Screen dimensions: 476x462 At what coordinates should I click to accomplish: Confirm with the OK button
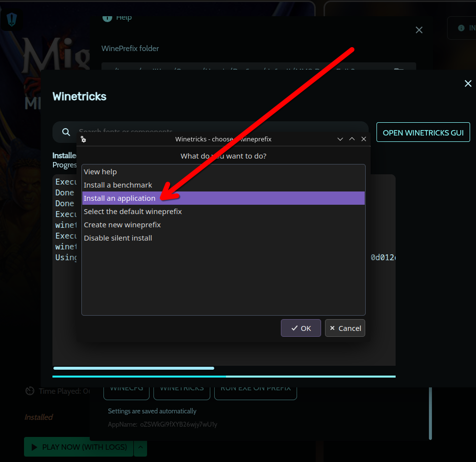coord(301,328)
